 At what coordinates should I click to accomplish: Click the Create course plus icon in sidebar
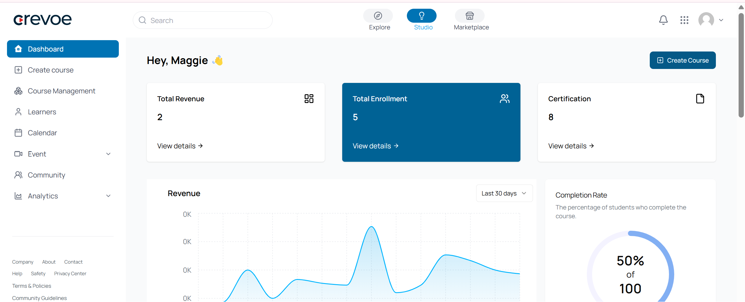[x=18, y=70]
